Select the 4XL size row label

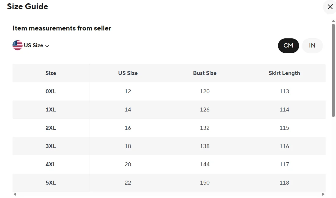point(51,164)
